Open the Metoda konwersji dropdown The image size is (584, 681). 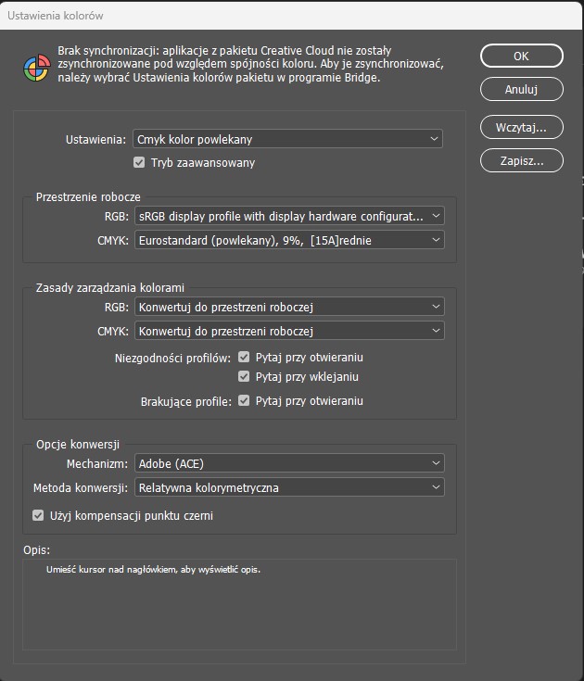point(289,487)
